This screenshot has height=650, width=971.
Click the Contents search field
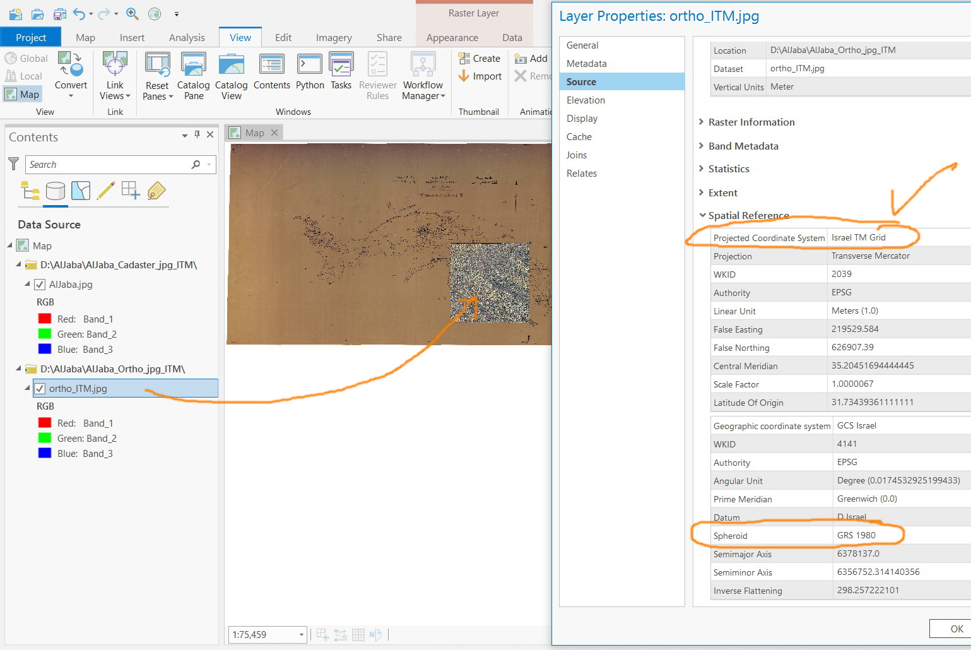[107, 165]
